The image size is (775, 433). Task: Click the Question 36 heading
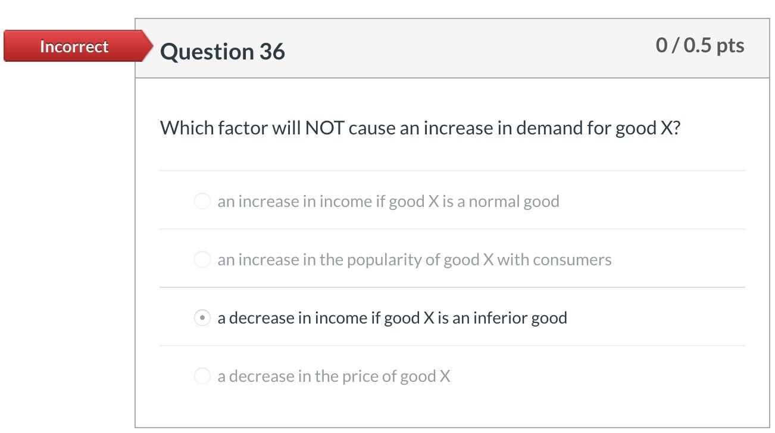click(223, 52)
